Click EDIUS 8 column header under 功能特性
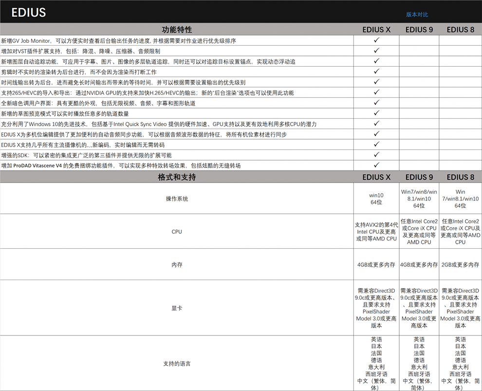 (461, 30)
